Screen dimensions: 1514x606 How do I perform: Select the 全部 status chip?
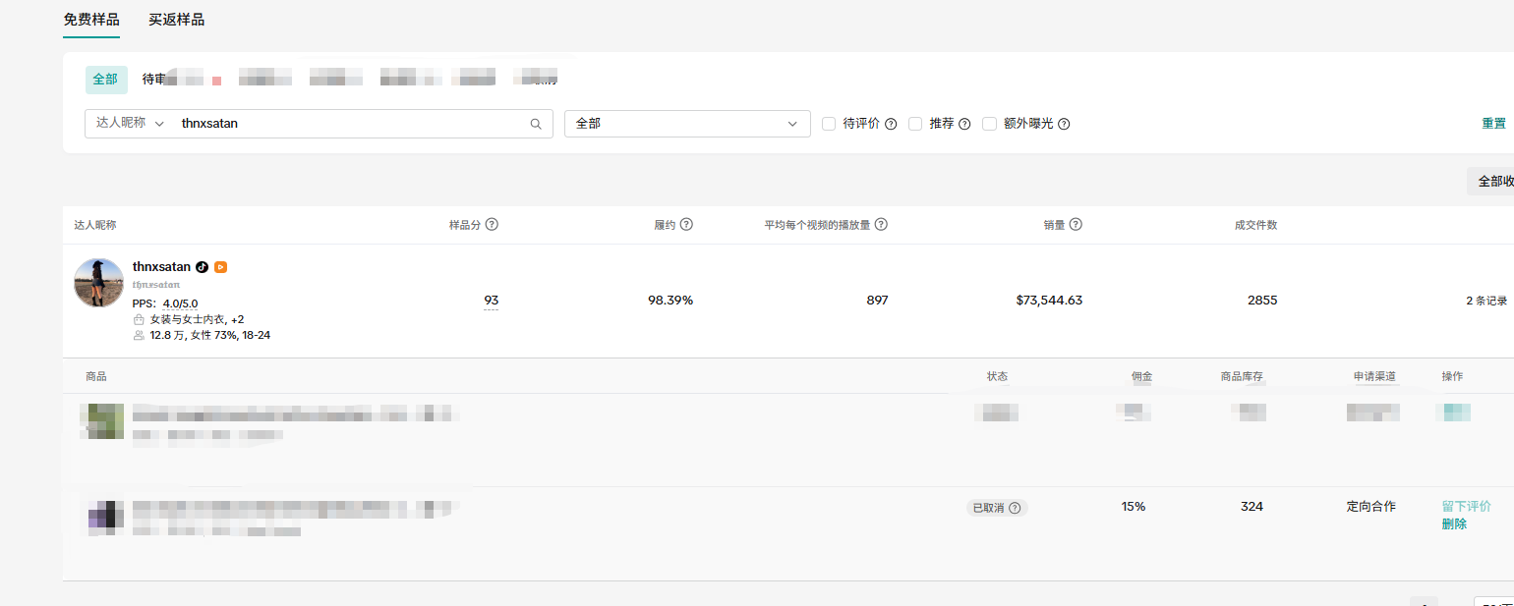106,80
